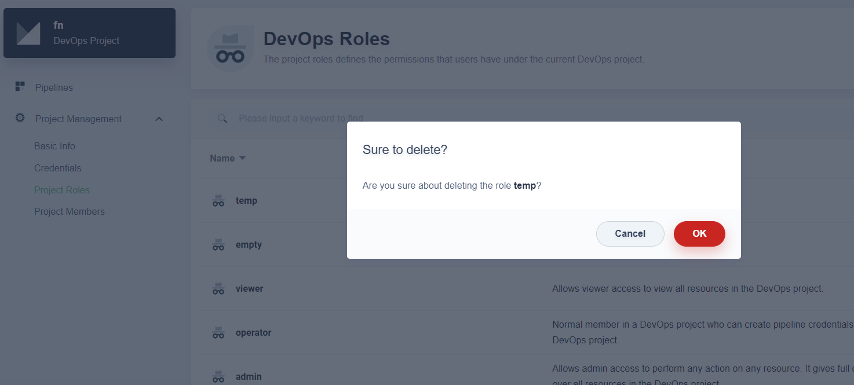
Task: Click the role icon beside viewer
Action: click(218, 288)
